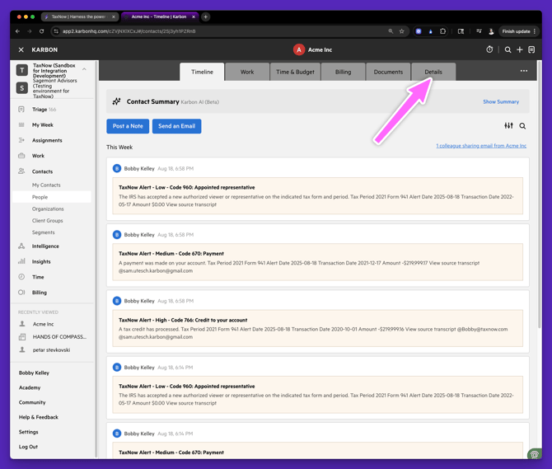Click the browser back arrow

17,31
